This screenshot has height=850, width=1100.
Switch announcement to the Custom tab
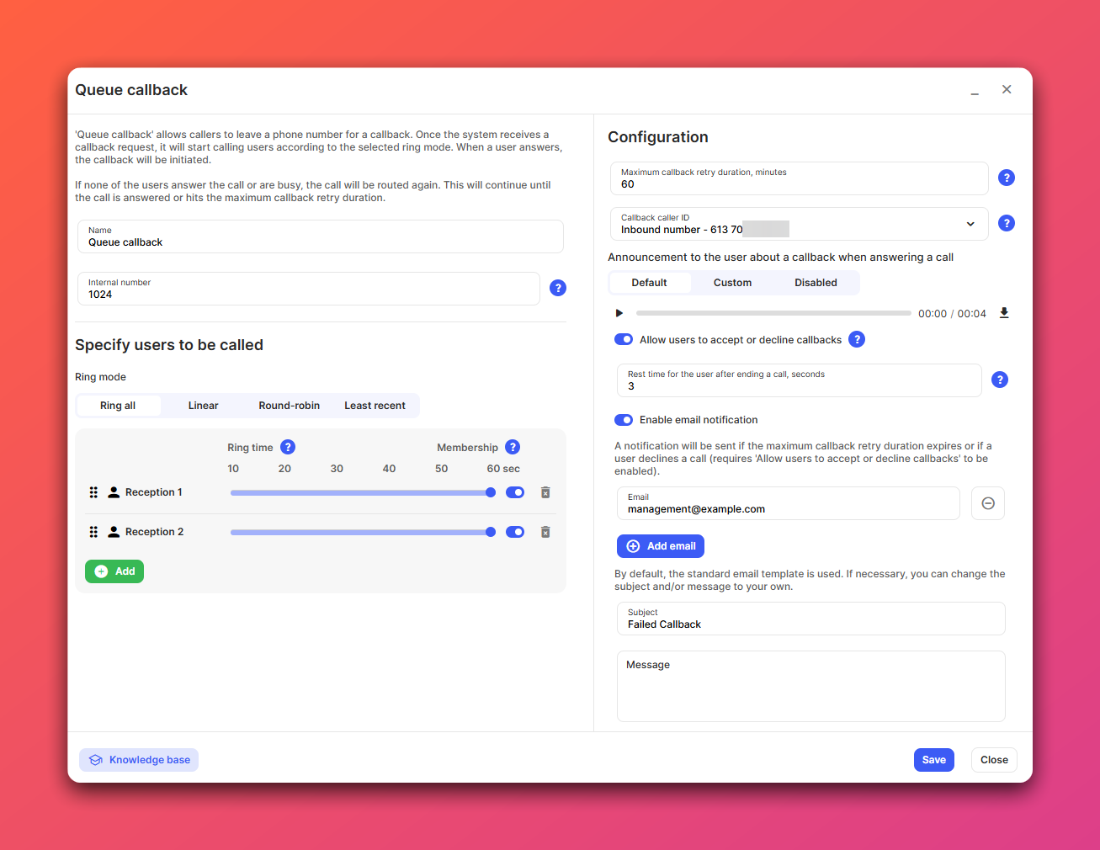point(732,283)
